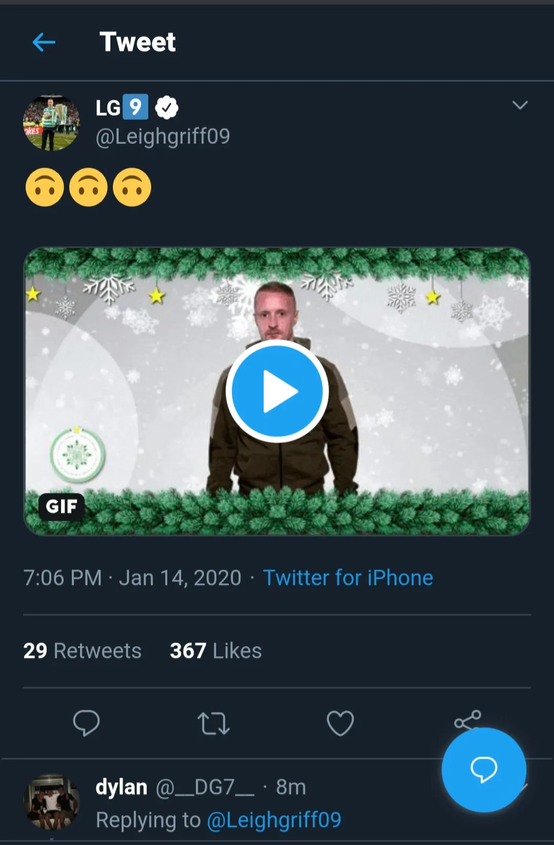Open the share icon for the tweet
Screen dimensions: 554x845
coord(467,721)
